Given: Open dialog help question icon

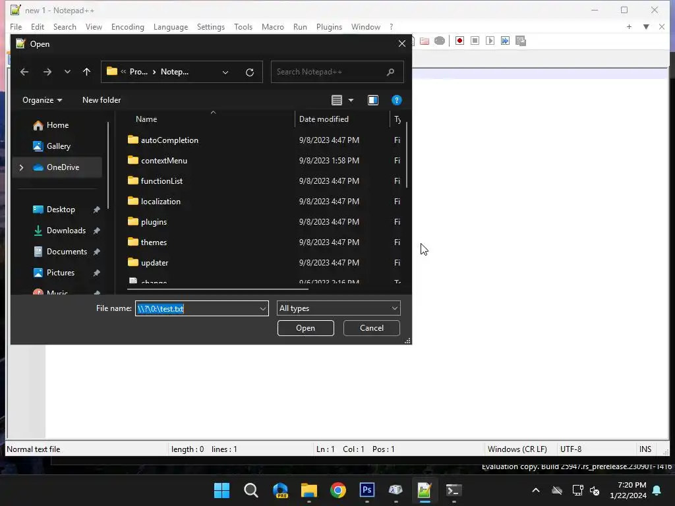Looking at the screenshot, I should click(x=396, y=100).
